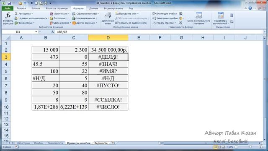This screenshot has width=268, height=151.
Task: Click the macro record icon in status bar
Action: [x=17, y=147]
